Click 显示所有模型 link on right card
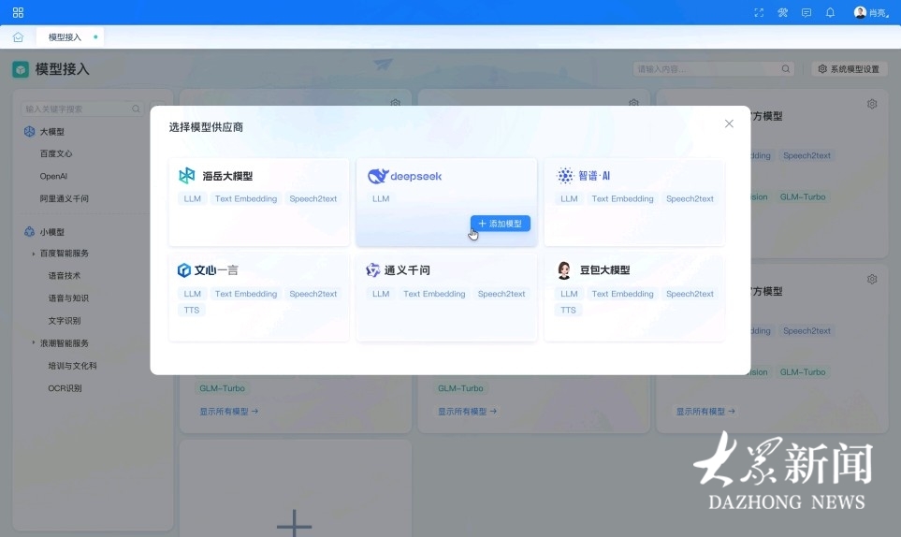The image size is (901, 537). click(705, 412)
